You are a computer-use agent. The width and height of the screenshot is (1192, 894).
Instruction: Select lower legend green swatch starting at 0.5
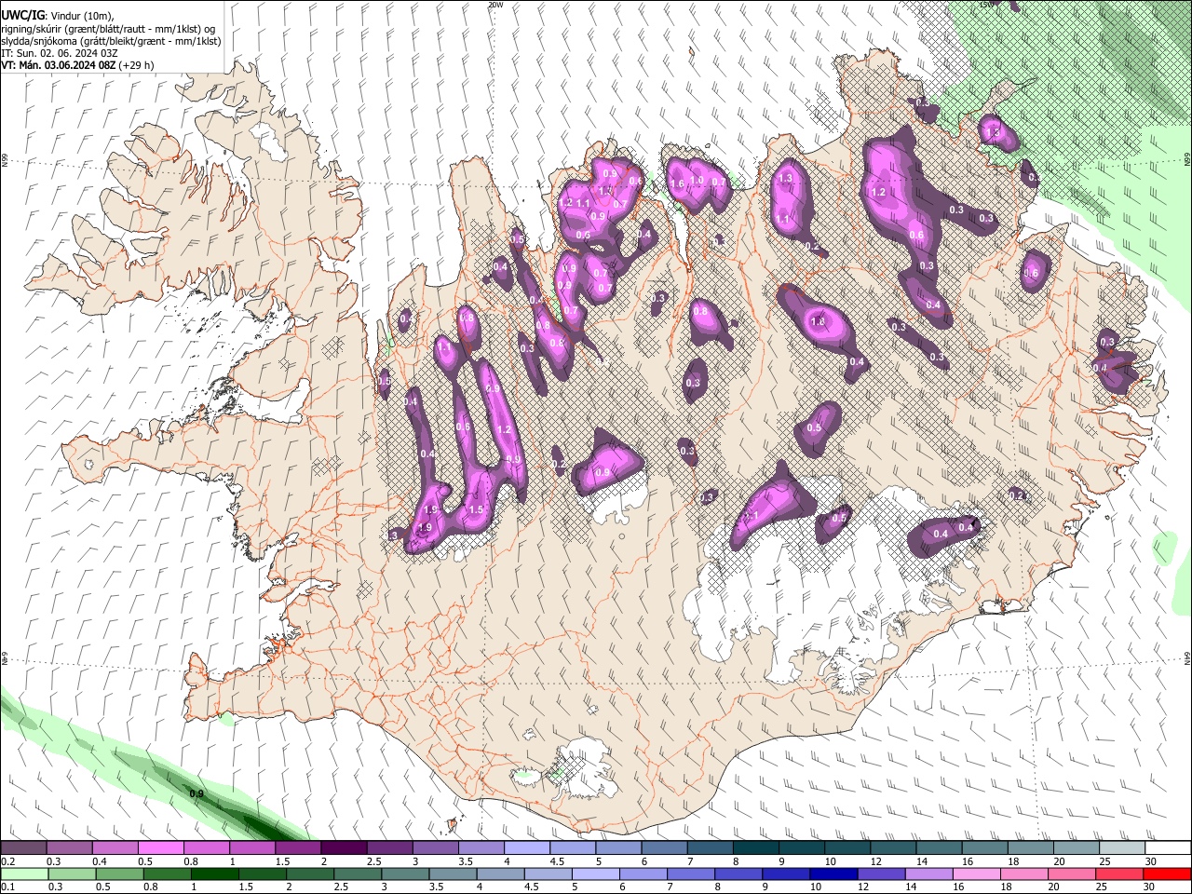[x=118, y=874]
